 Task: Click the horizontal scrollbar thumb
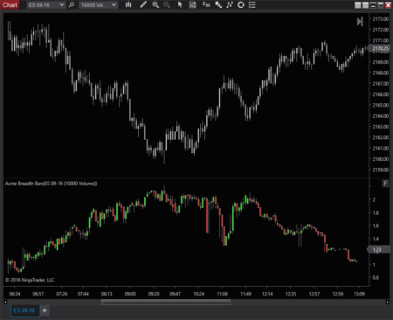pos(166,303)
